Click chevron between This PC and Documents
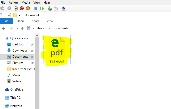The width and height of the screenshot is (171, 109). coord(50,28)
